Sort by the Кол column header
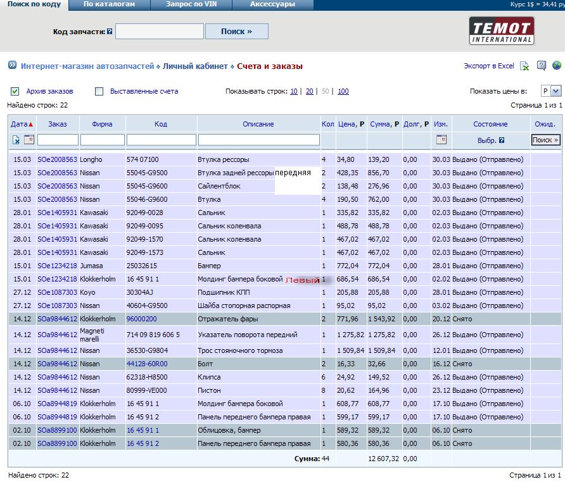The width and height of the screenshot is (565, 482). 327,124
